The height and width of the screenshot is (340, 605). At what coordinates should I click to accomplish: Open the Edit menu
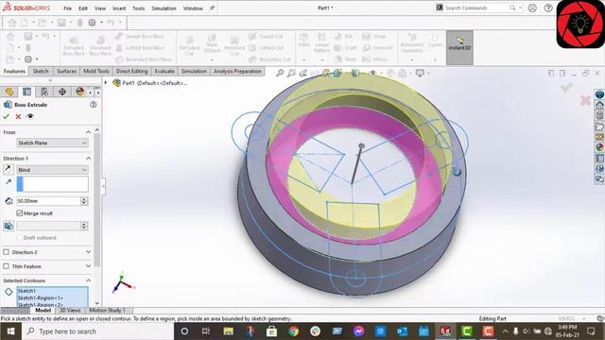[x=83, y=8]
